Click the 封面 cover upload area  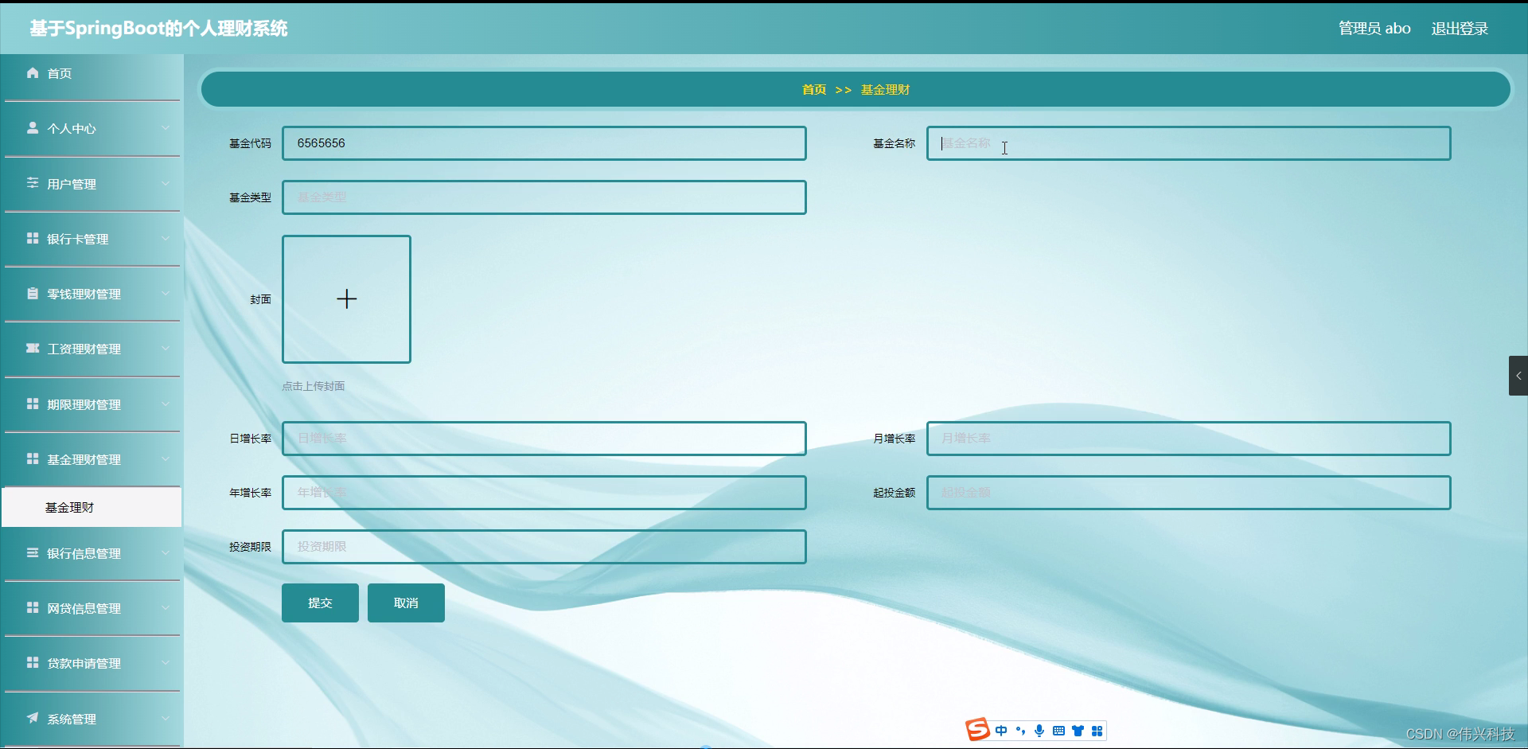coord(345,299)
